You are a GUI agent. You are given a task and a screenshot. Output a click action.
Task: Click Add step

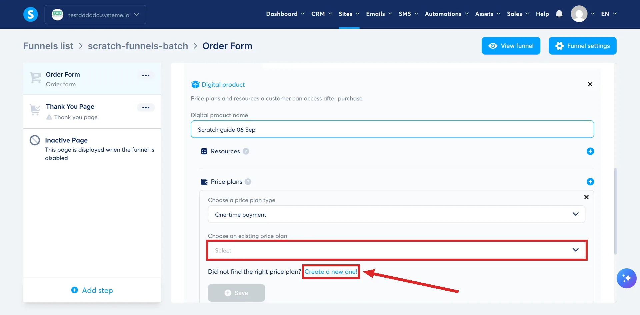tap(92, 290)
